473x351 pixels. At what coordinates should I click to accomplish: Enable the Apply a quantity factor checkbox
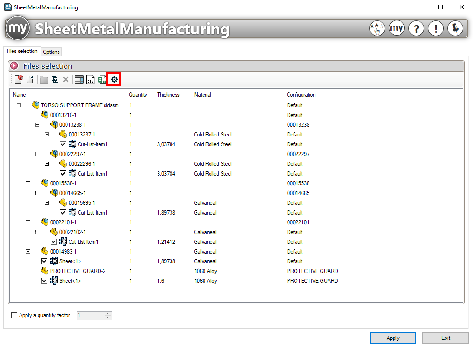pos(14,315)
